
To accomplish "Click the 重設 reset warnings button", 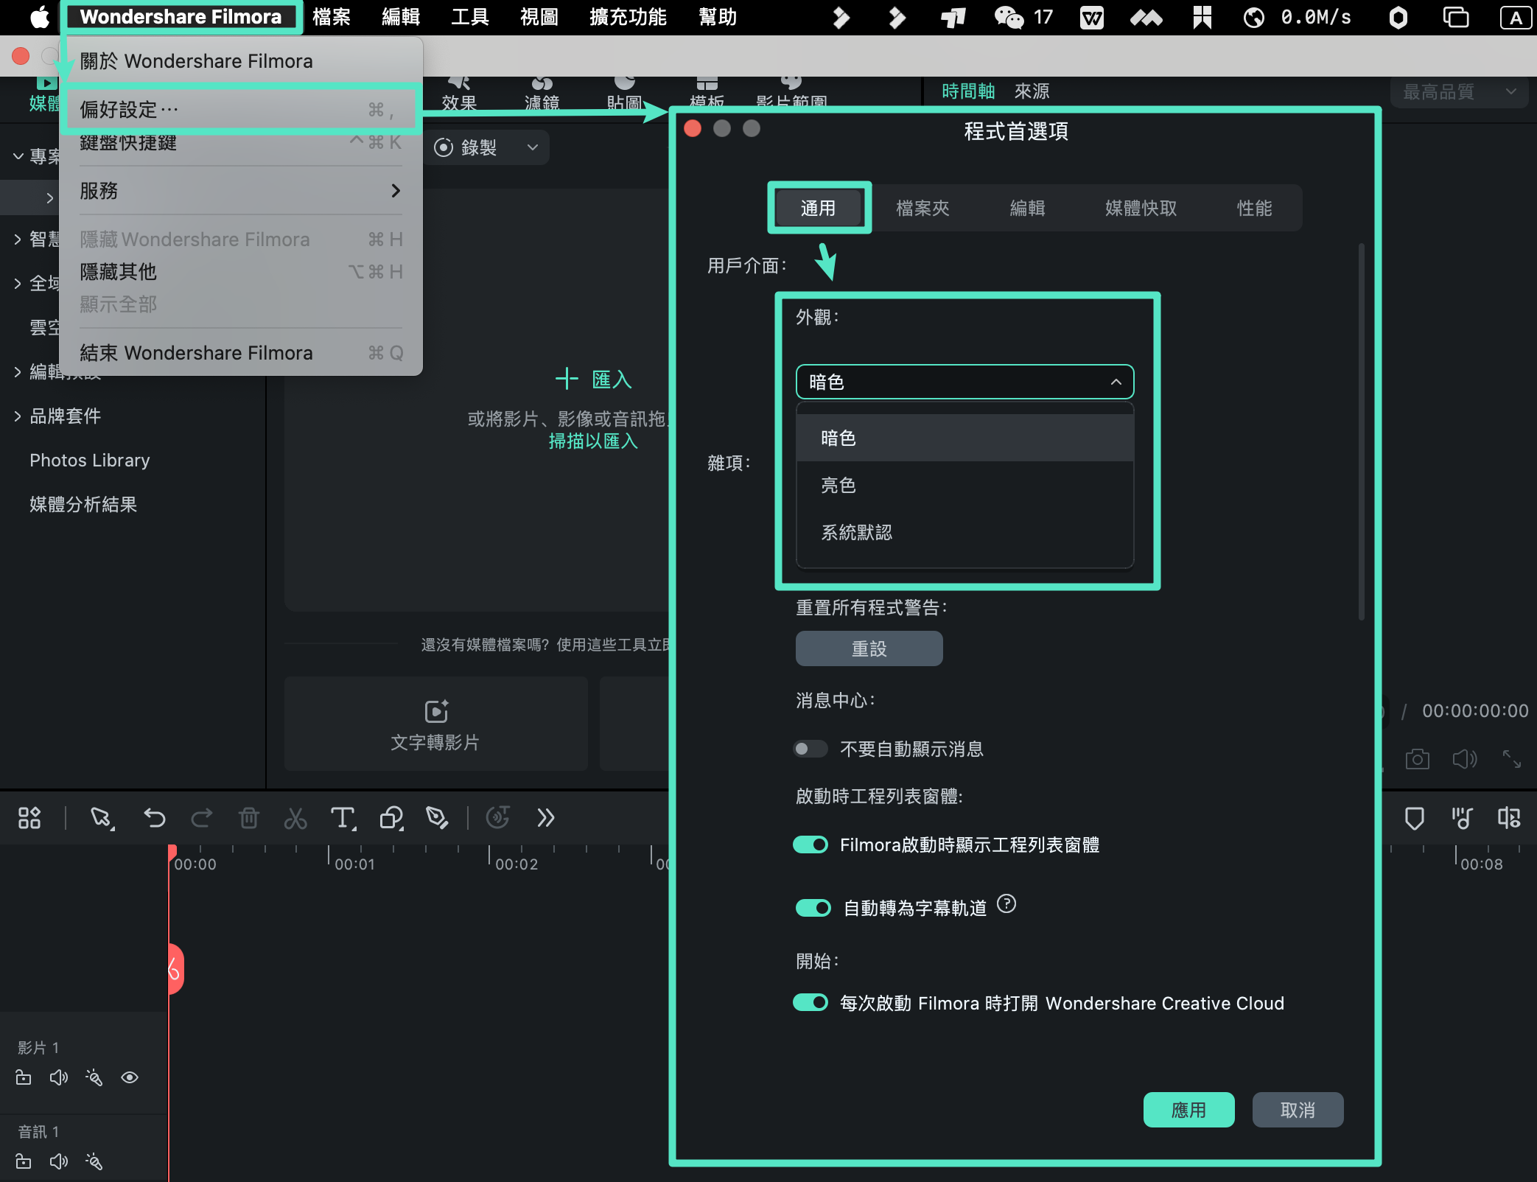I will coord(869,648).
